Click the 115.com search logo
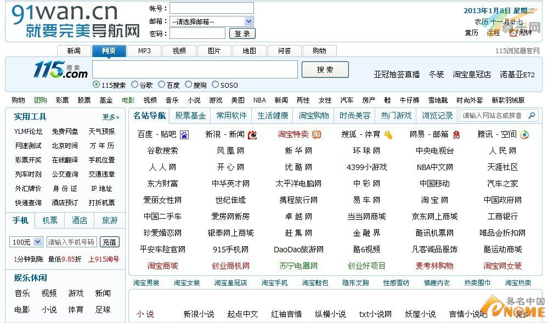548x323 pixels. (x=60, y=70)
